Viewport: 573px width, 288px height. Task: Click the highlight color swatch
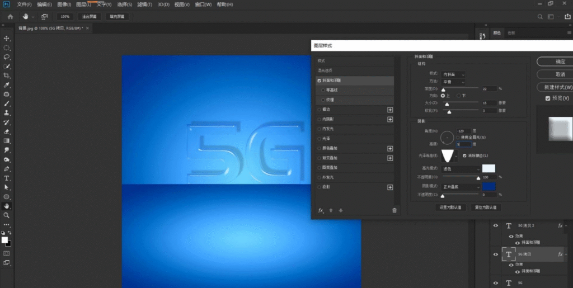(489, 169)
